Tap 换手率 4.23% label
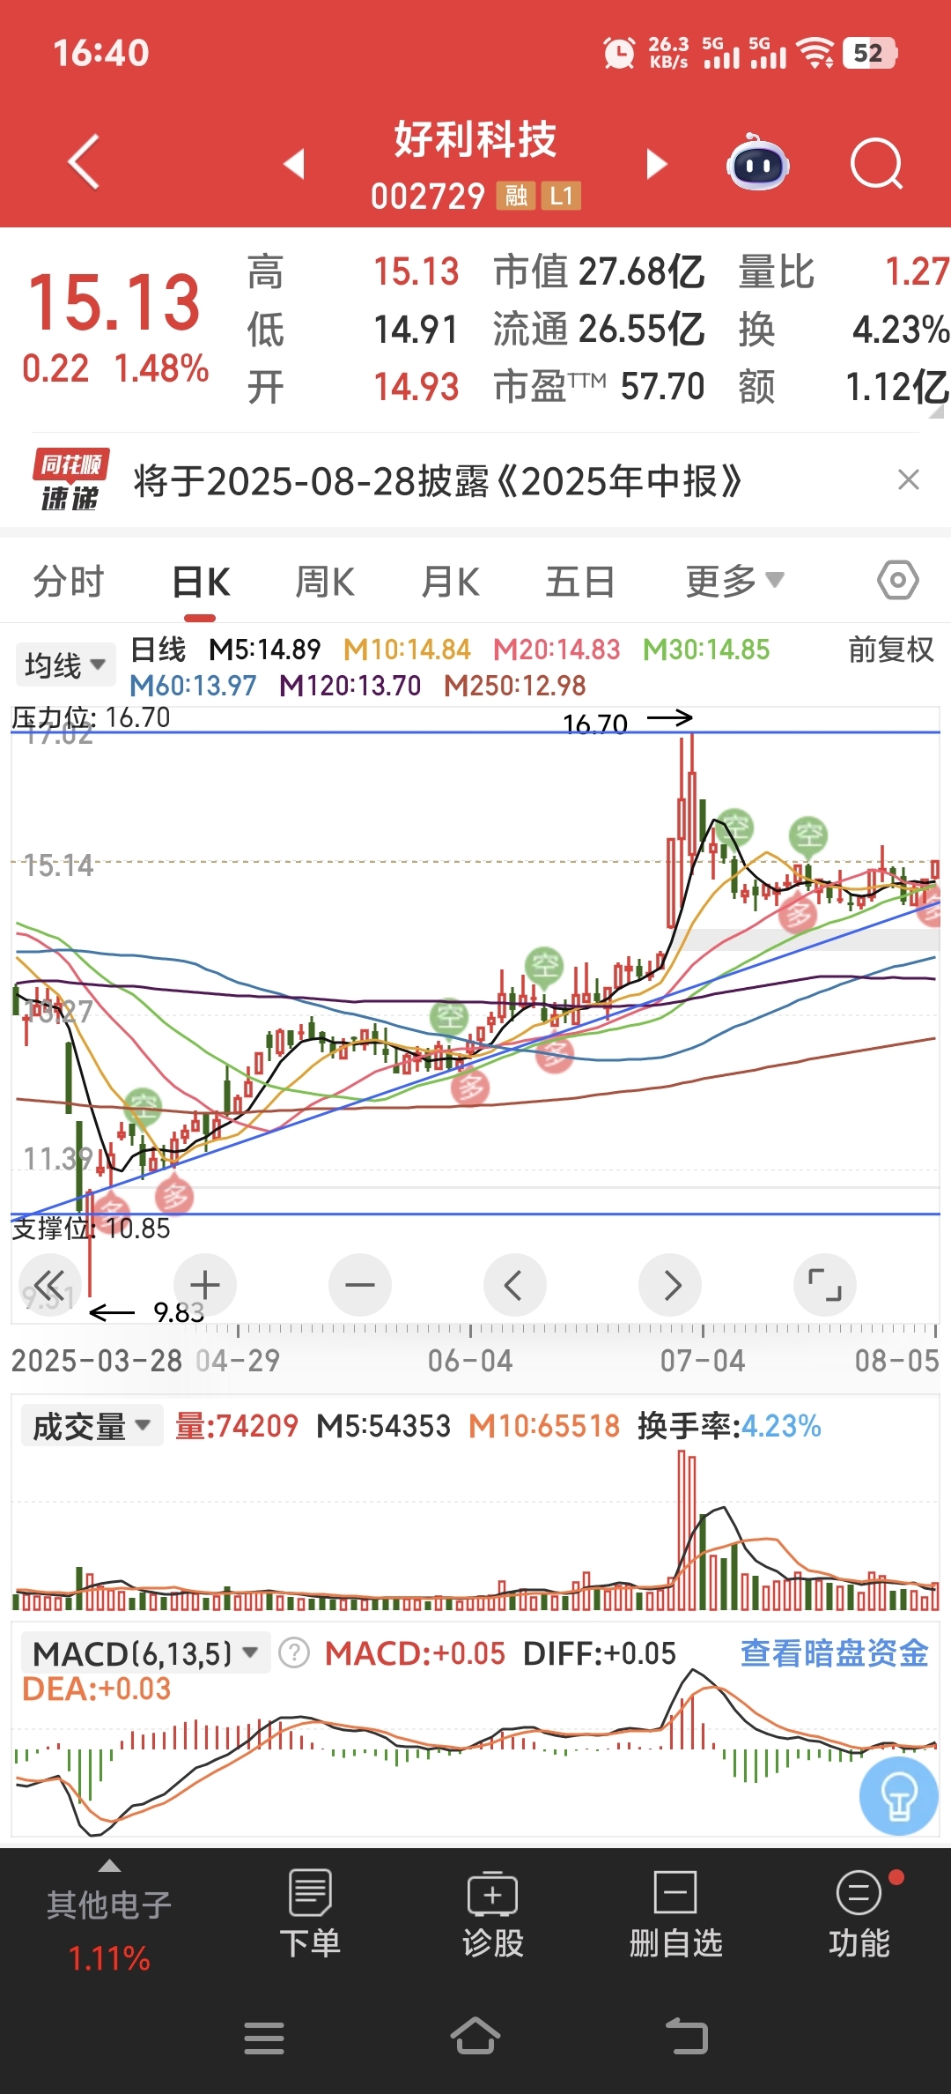The height and width of the screenshot is (2094, 951). [729, 1426]
